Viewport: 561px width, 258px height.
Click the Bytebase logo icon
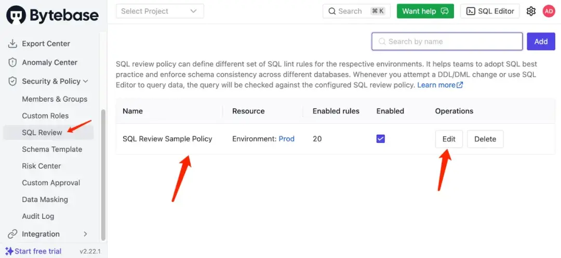tap(16, 16)
